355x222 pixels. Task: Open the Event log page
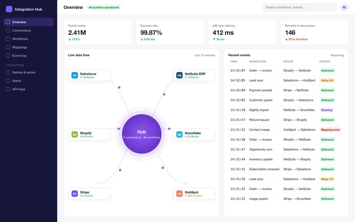28,55
